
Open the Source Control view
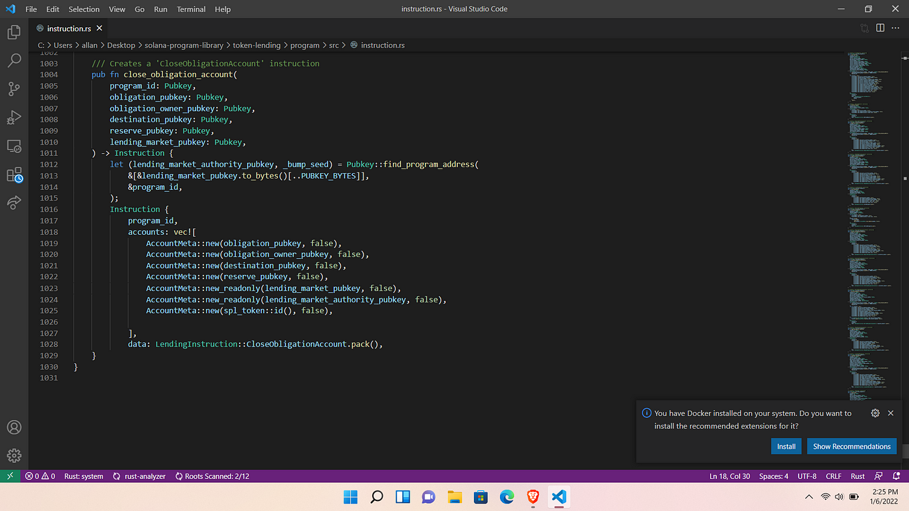(14, 89)
